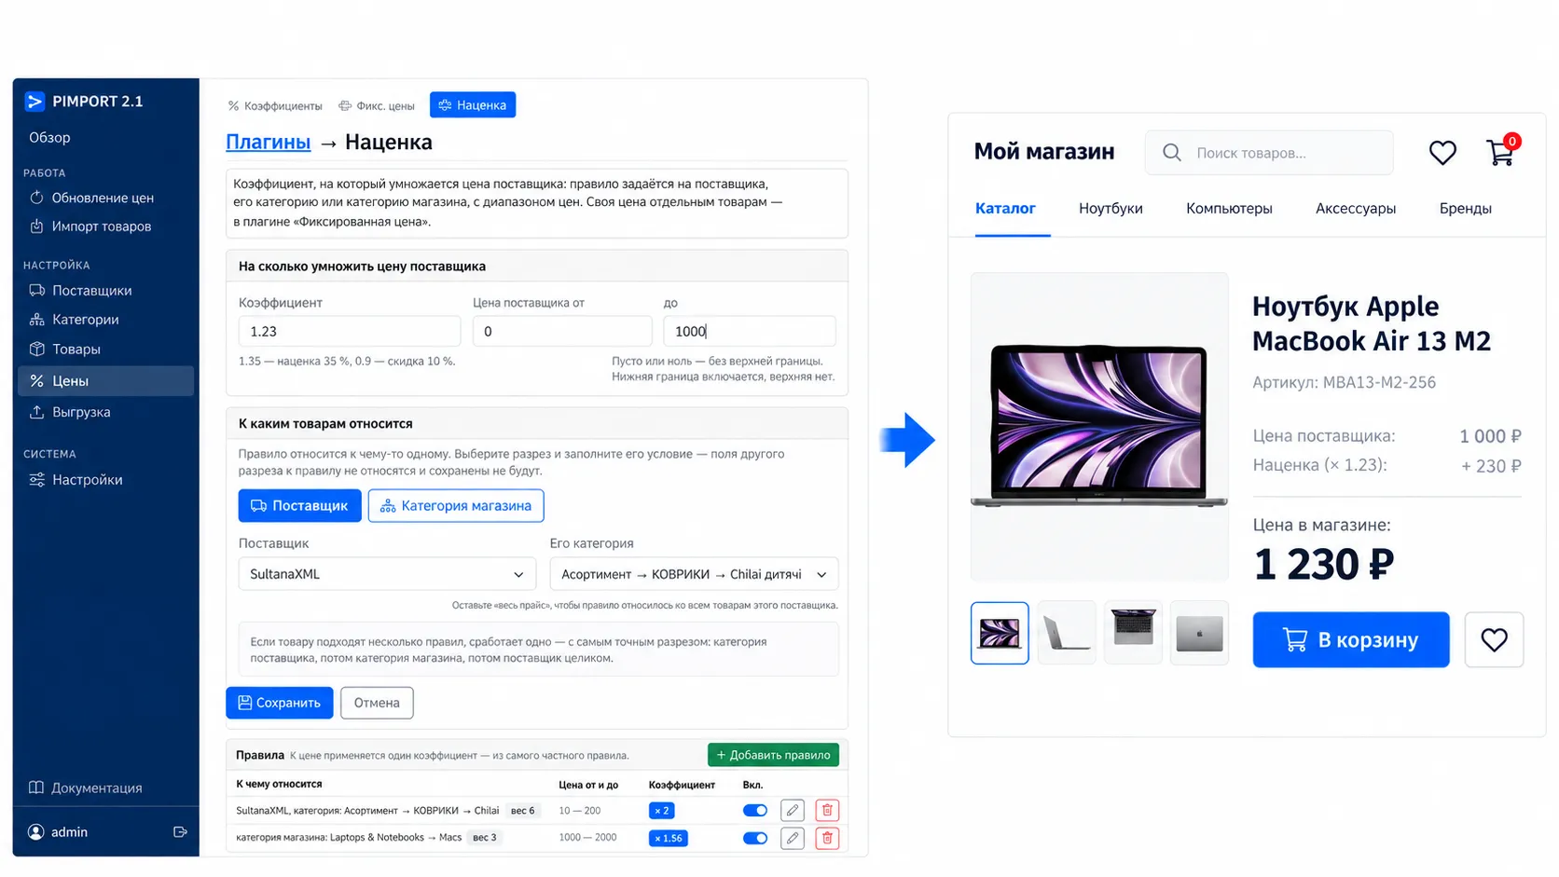Screen dimensions: 1559x877
Task: Log out using the exit icon
Action: 180,832
